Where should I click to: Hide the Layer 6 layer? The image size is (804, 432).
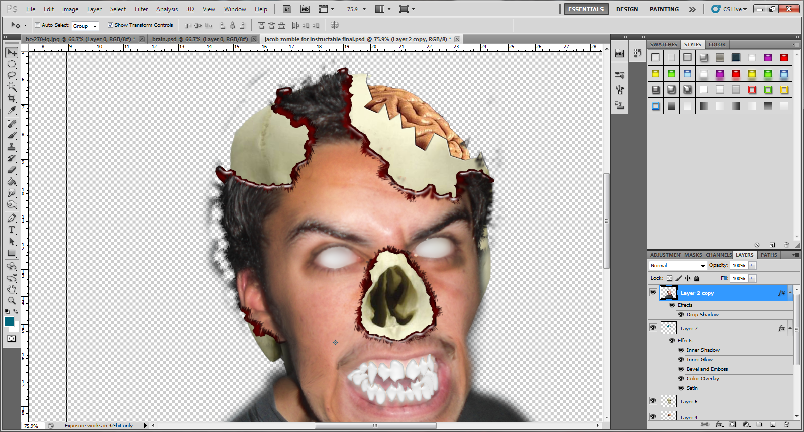653,401
